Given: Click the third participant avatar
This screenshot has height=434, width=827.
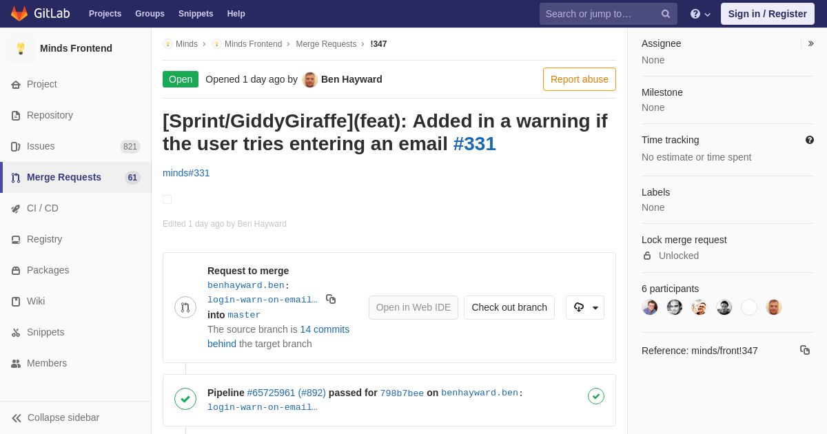Looking at the screenshot, I should click(700, 307).
